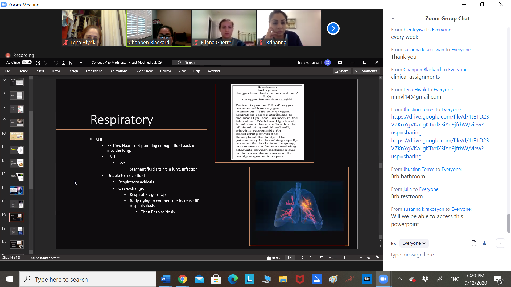This screenshot has width=511, height=287.
Task: Open the Windows notification center
Action: [498, 279]
